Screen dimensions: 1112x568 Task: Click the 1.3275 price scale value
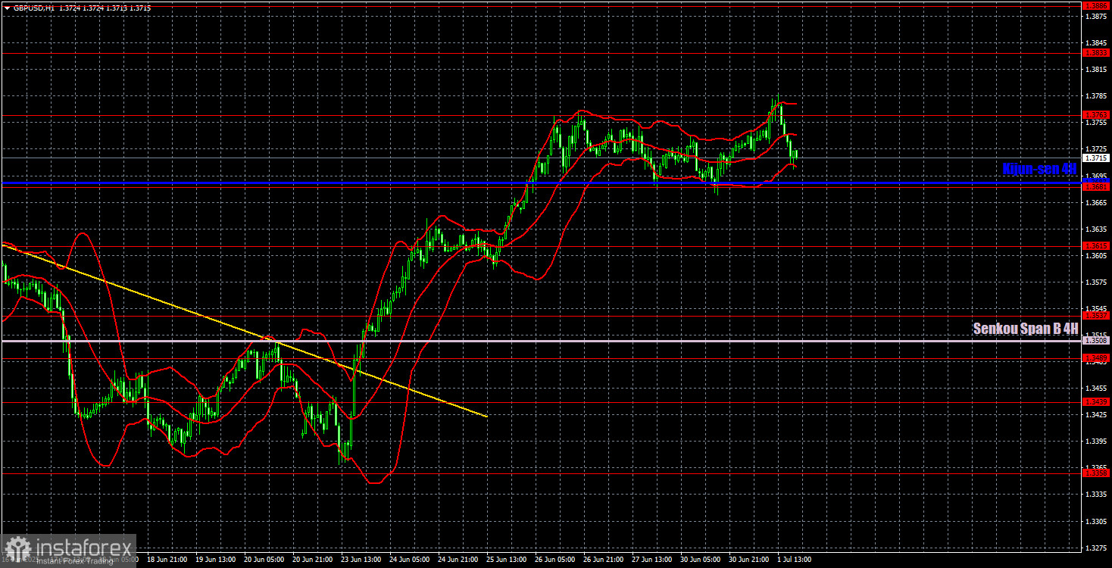tap(1096, 548)
